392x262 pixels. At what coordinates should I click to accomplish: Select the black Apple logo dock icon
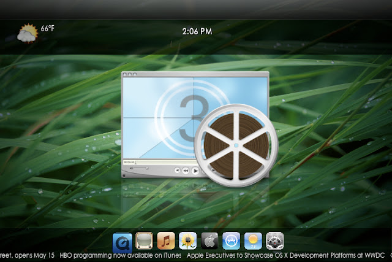209,241
